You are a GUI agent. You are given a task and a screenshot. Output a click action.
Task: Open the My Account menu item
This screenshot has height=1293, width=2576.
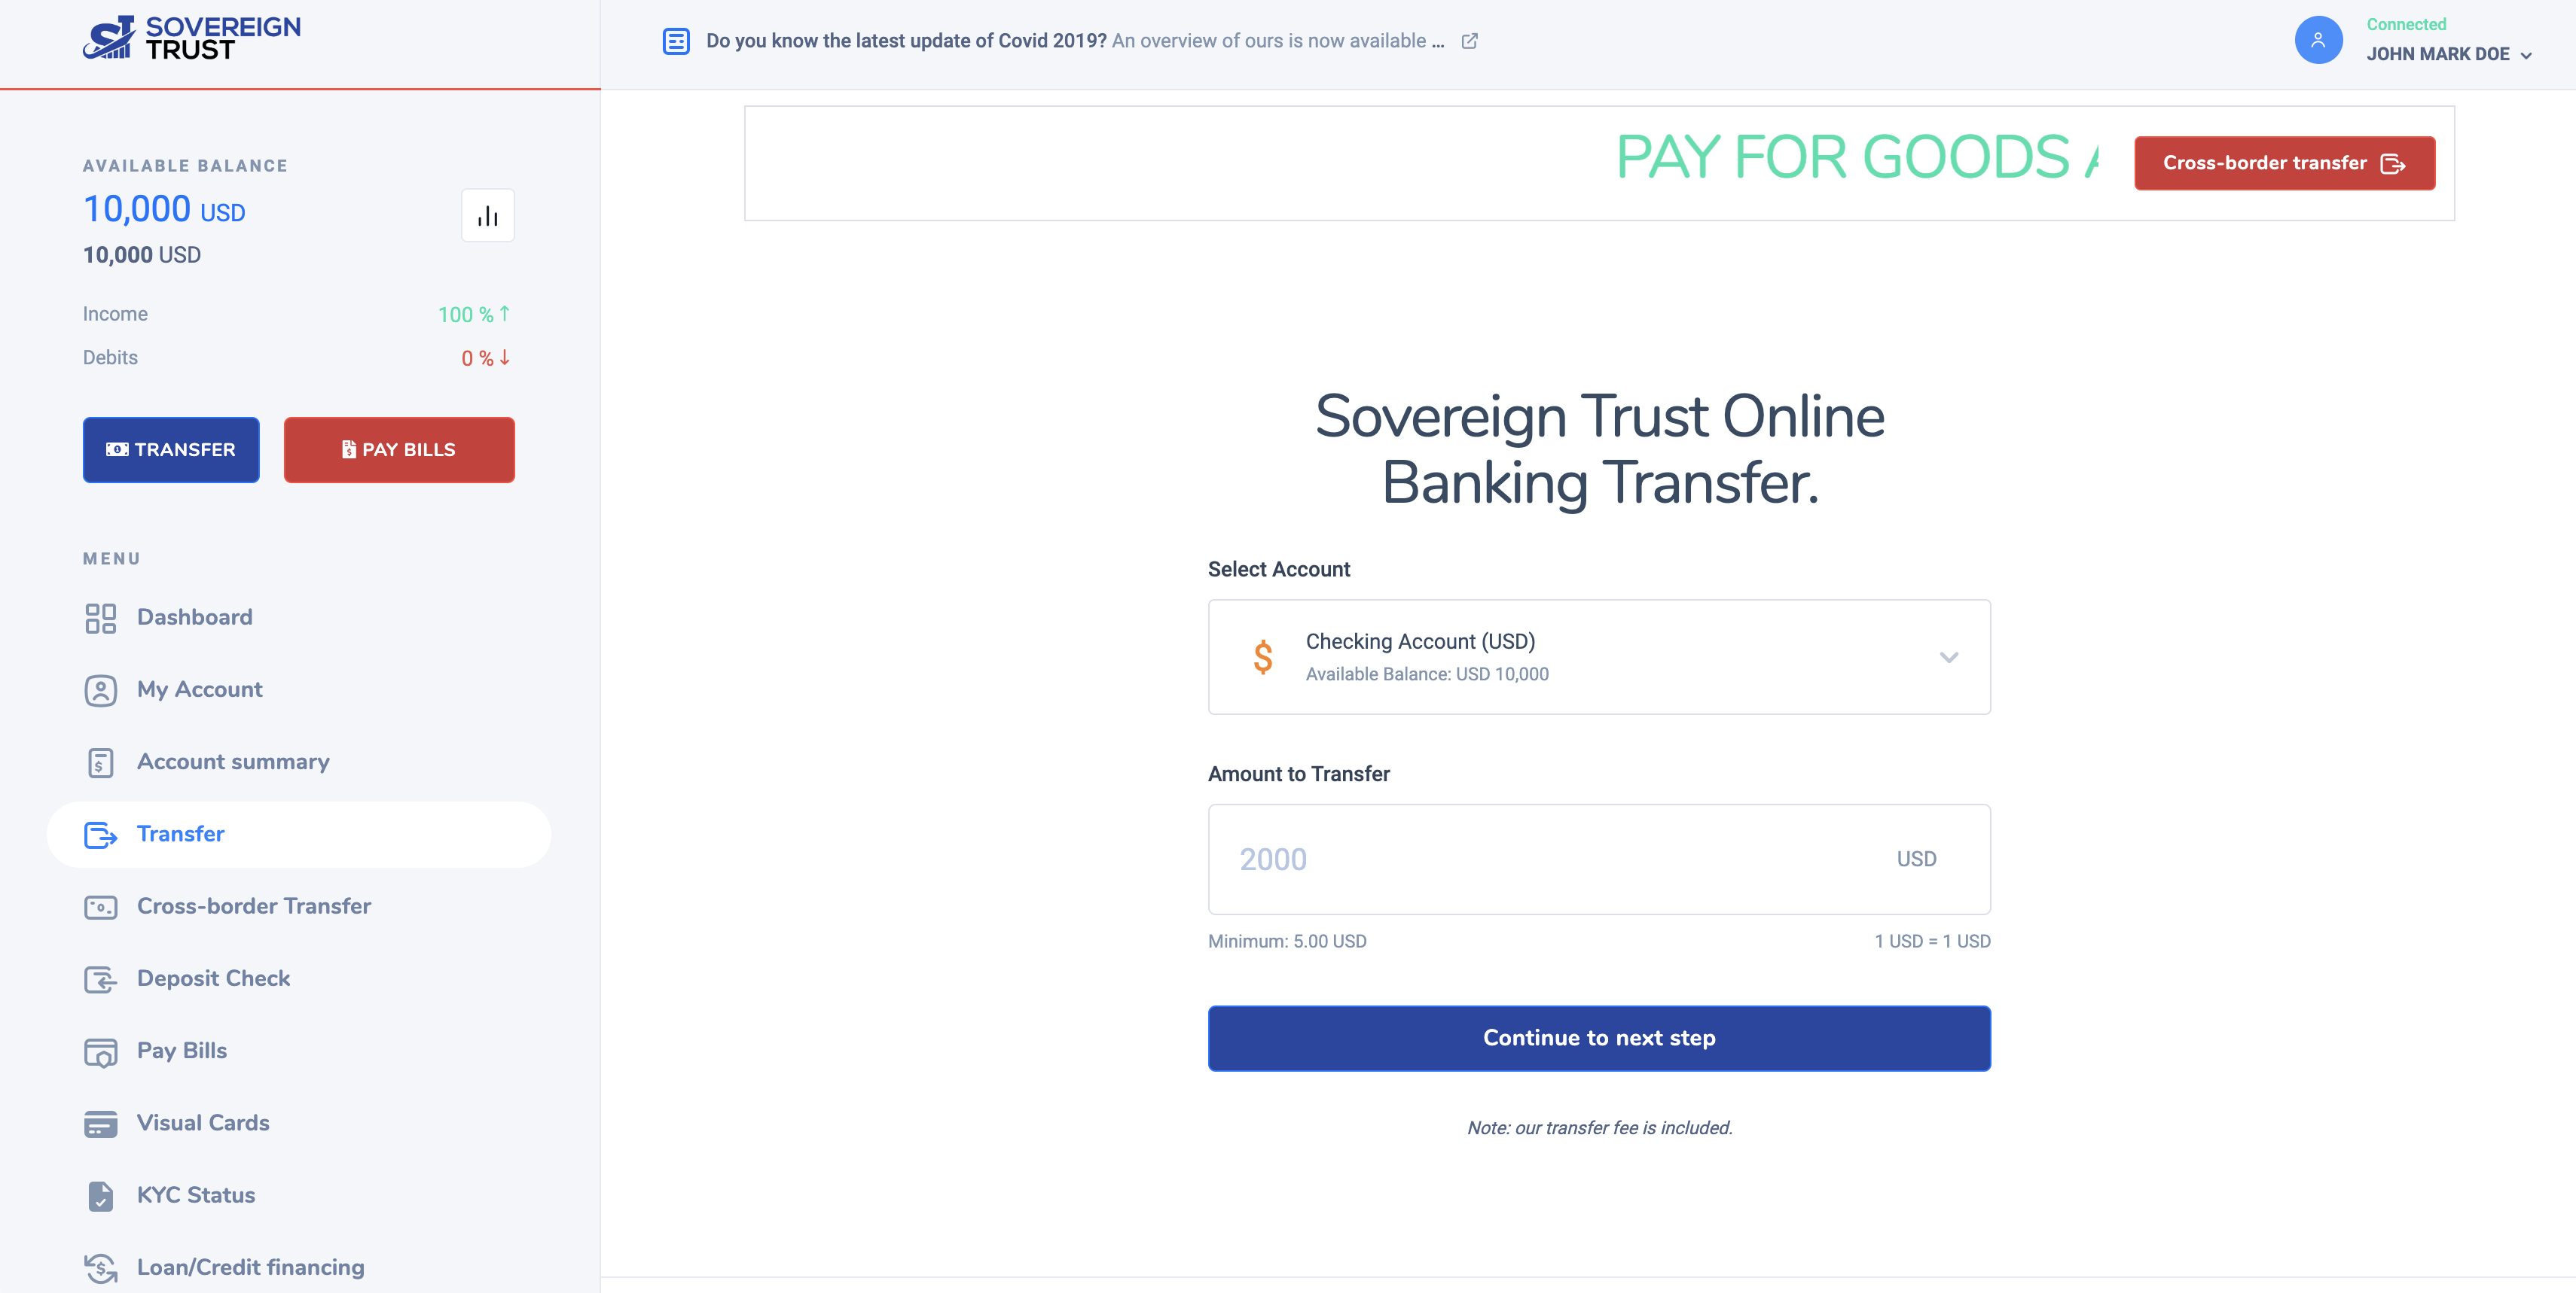click(x=199, y=689)
